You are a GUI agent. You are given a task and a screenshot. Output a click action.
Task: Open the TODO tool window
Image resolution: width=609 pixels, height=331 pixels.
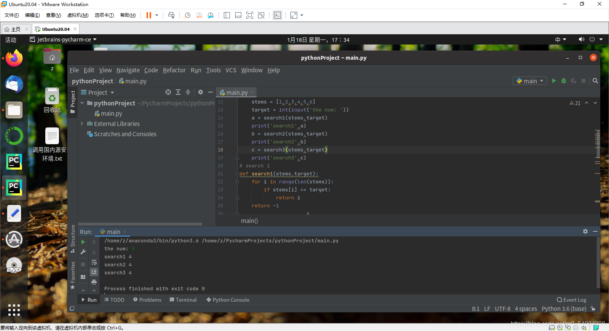tap(114, 300)
